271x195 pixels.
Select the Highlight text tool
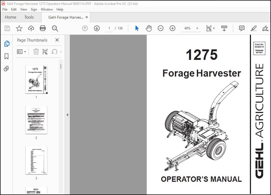(253, 28)
